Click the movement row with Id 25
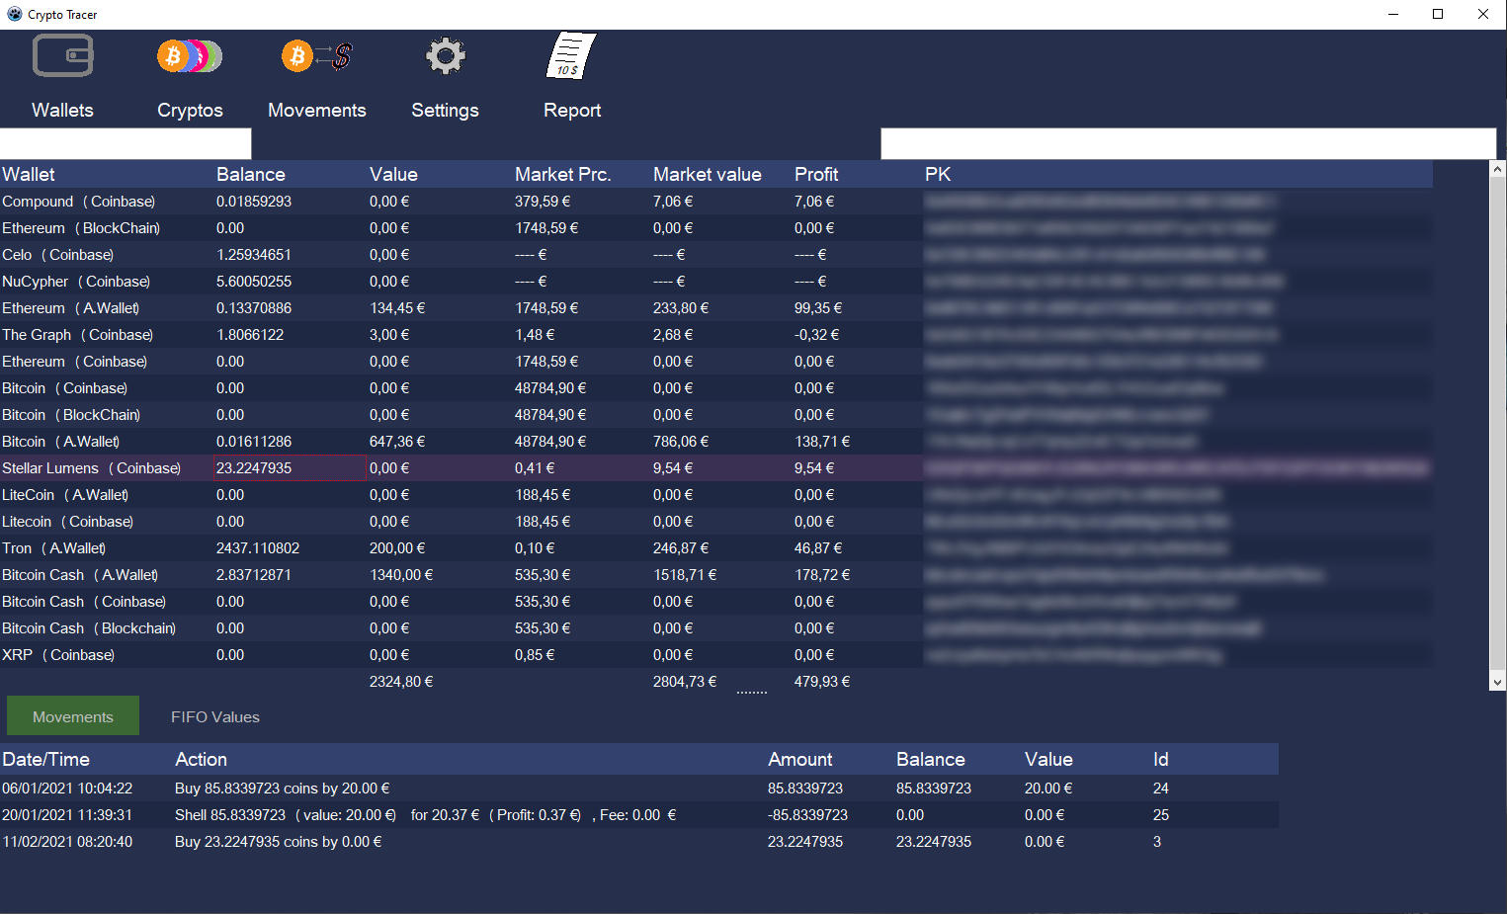Viewport: 1507px width, 914px height. [593, 815]
